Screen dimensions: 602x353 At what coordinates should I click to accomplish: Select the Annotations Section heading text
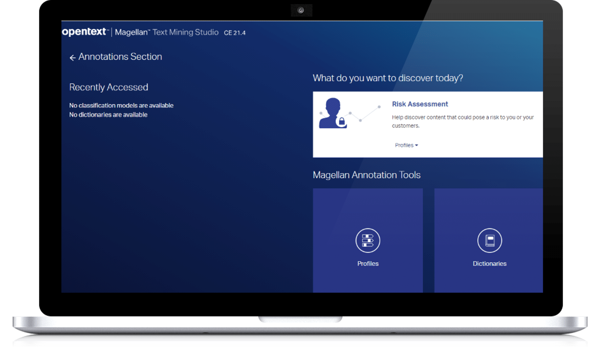pos(120,57)
